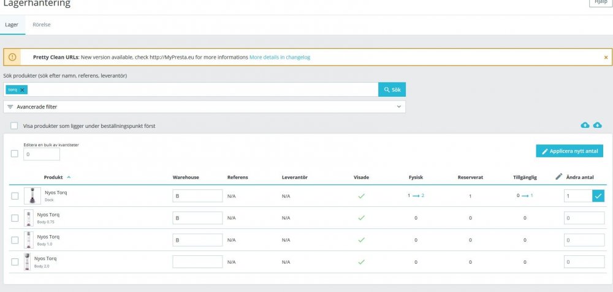
Task: Sort by Produkt column arrow
Action: 69,177
